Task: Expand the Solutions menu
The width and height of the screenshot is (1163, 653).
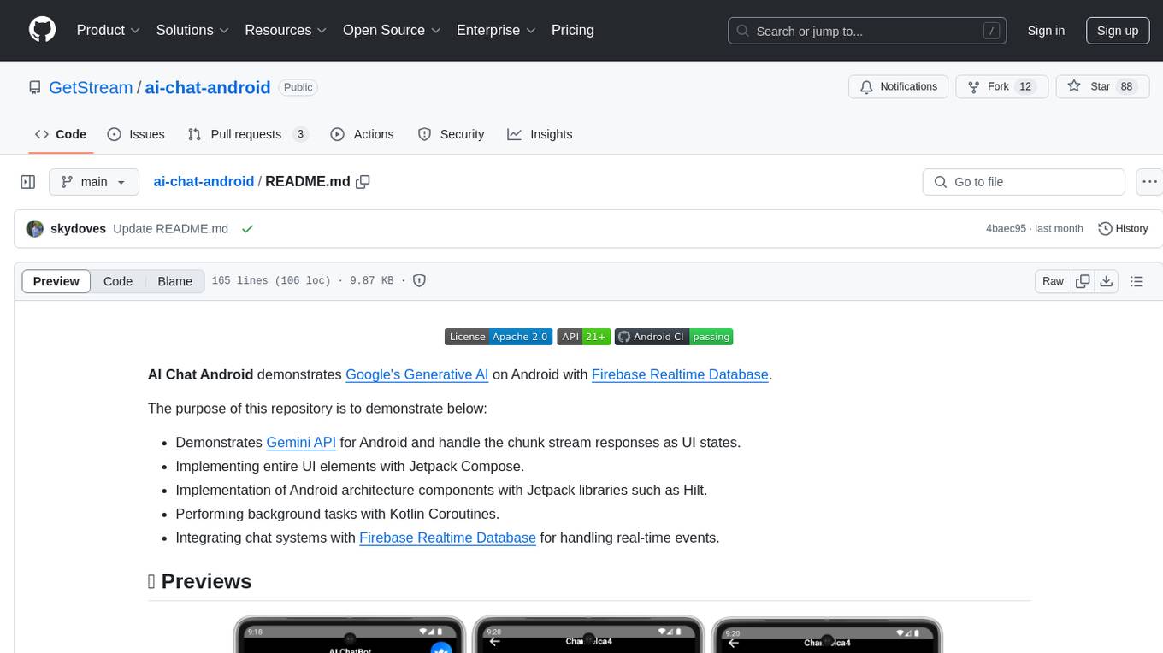Action: tap(192, 30)
